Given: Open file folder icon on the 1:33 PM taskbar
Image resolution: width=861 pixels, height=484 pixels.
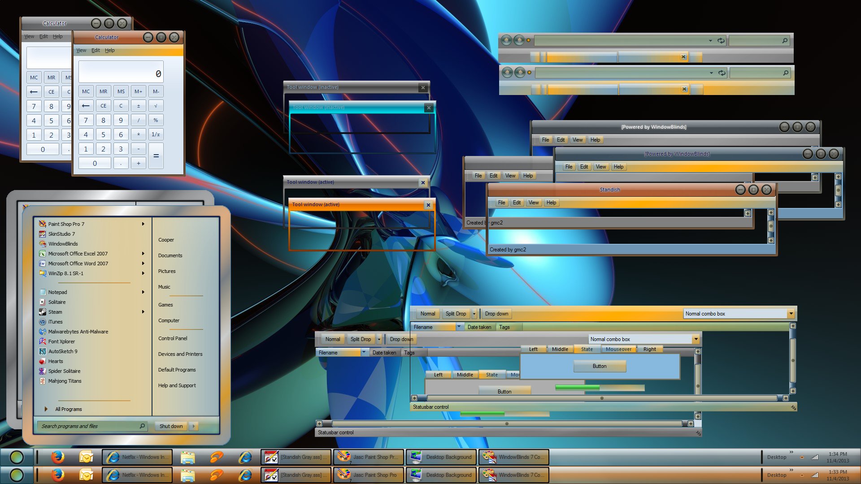Looking at the screenshot, I should coord(187,475).
